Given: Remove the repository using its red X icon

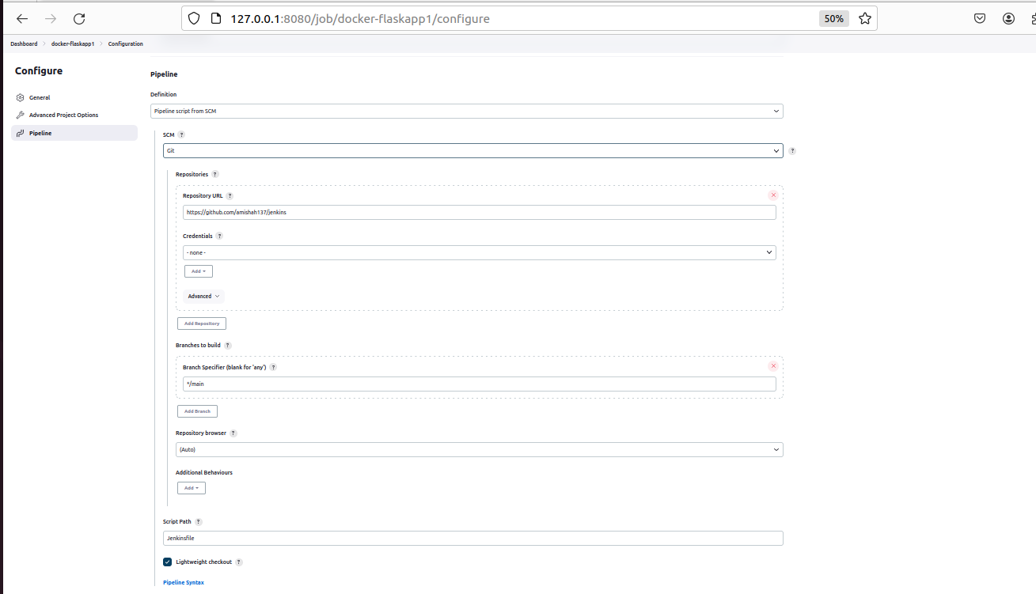Looking at the screenshot, I should pos(773,195).
